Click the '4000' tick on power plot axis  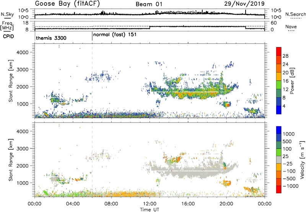click(23, 52)
